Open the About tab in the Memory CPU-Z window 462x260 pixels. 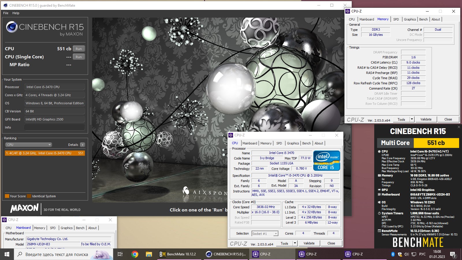coord(436,19)
